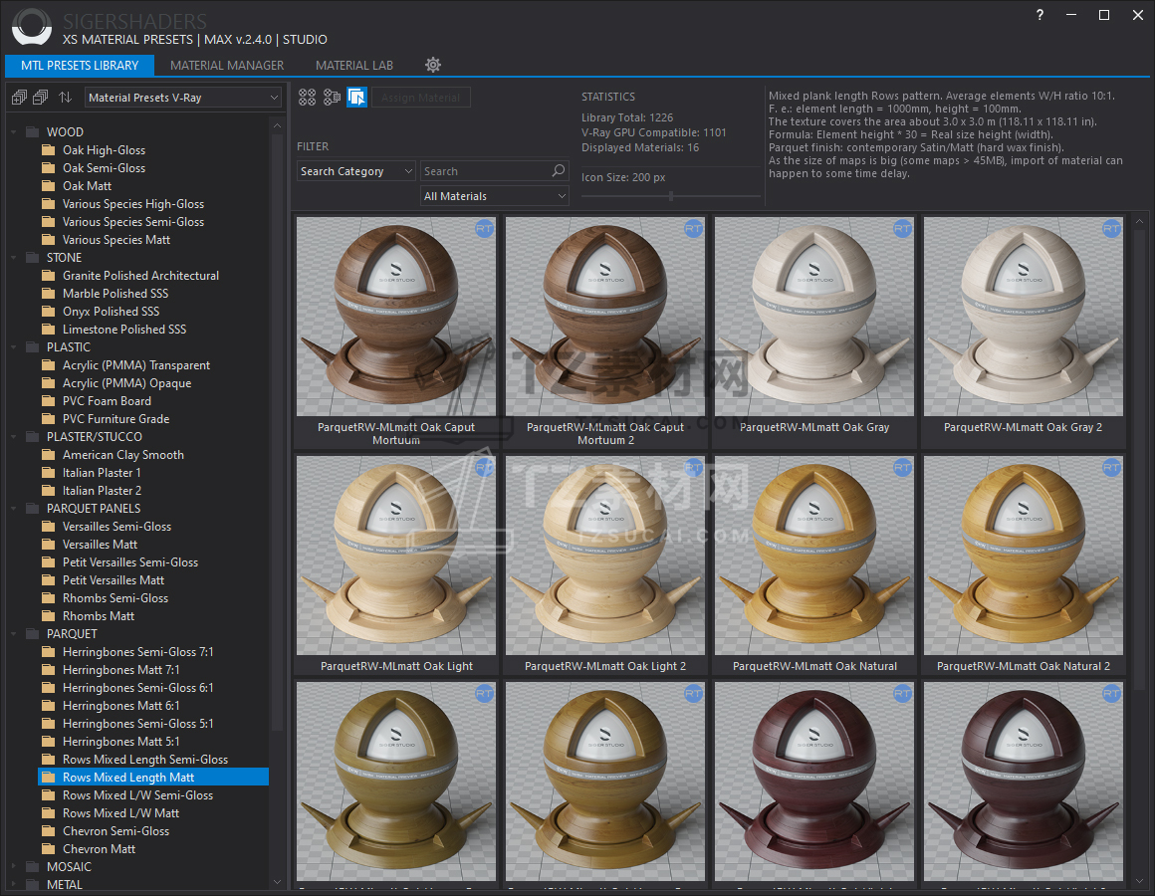Switch to the icons-with-details view button
Image resolution: width=1155 pixels, height=896 pixels.
[333, 98]
